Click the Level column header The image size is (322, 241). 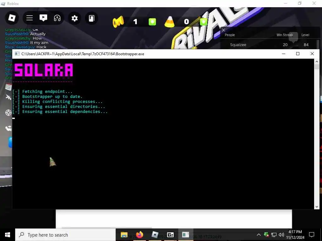tap(305, 35)
